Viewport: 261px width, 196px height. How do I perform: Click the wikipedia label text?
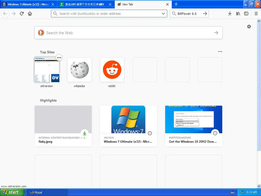(x=79, y=86)
